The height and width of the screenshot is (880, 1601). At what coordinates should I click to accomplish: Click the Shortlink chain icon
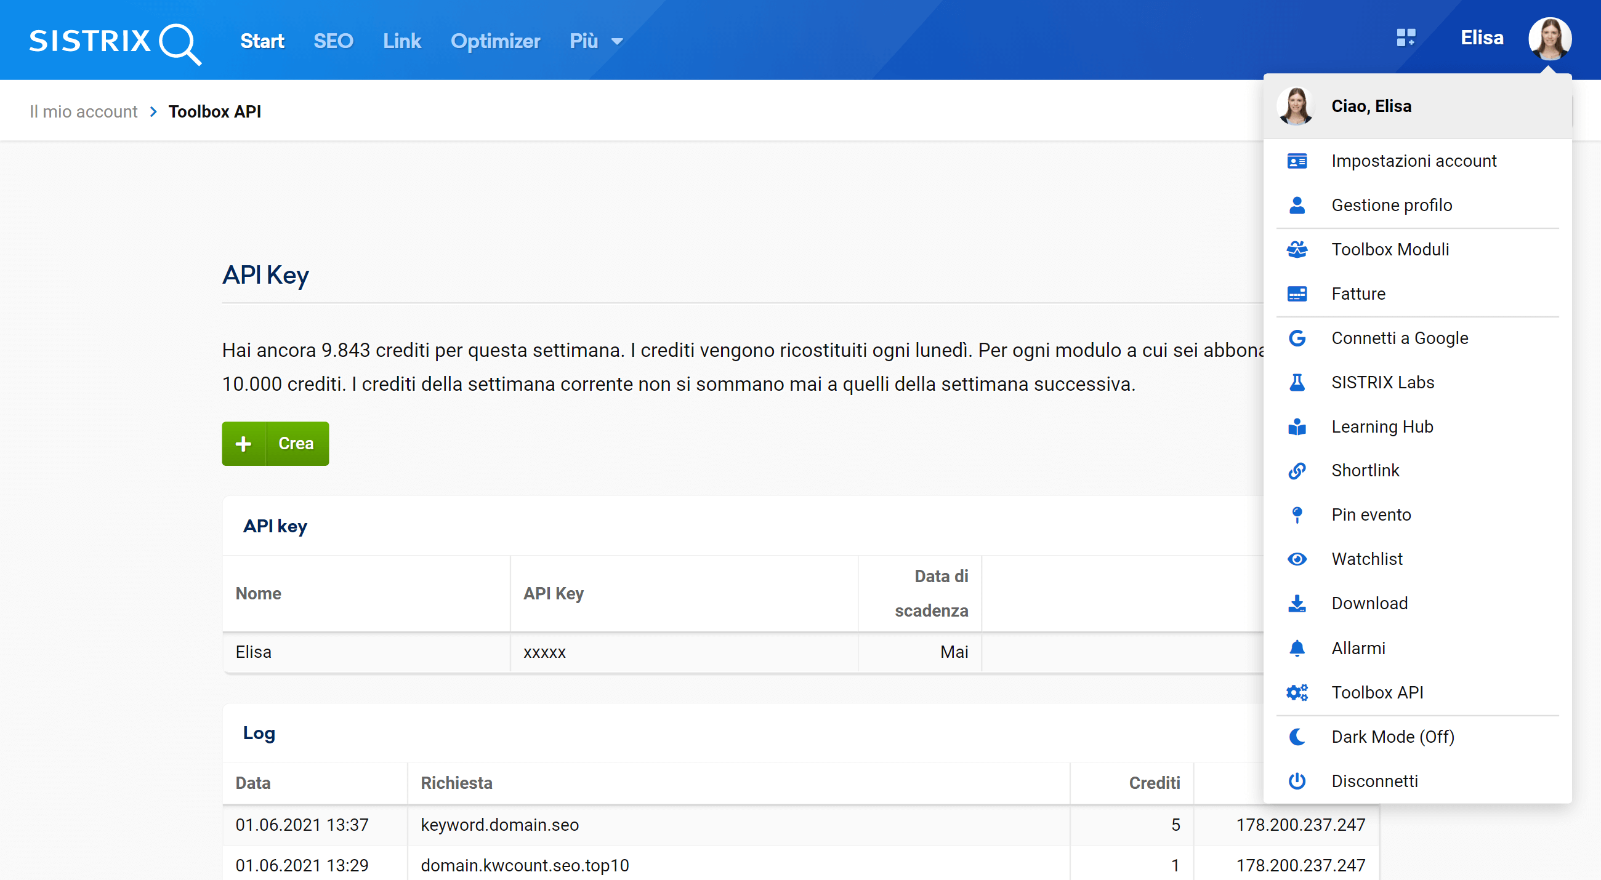tap(1296, 471)
